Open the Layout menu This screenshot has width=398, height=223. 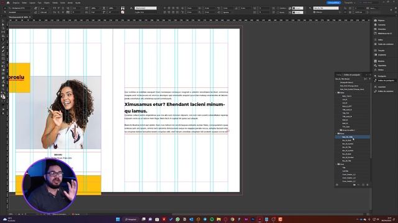32,2
